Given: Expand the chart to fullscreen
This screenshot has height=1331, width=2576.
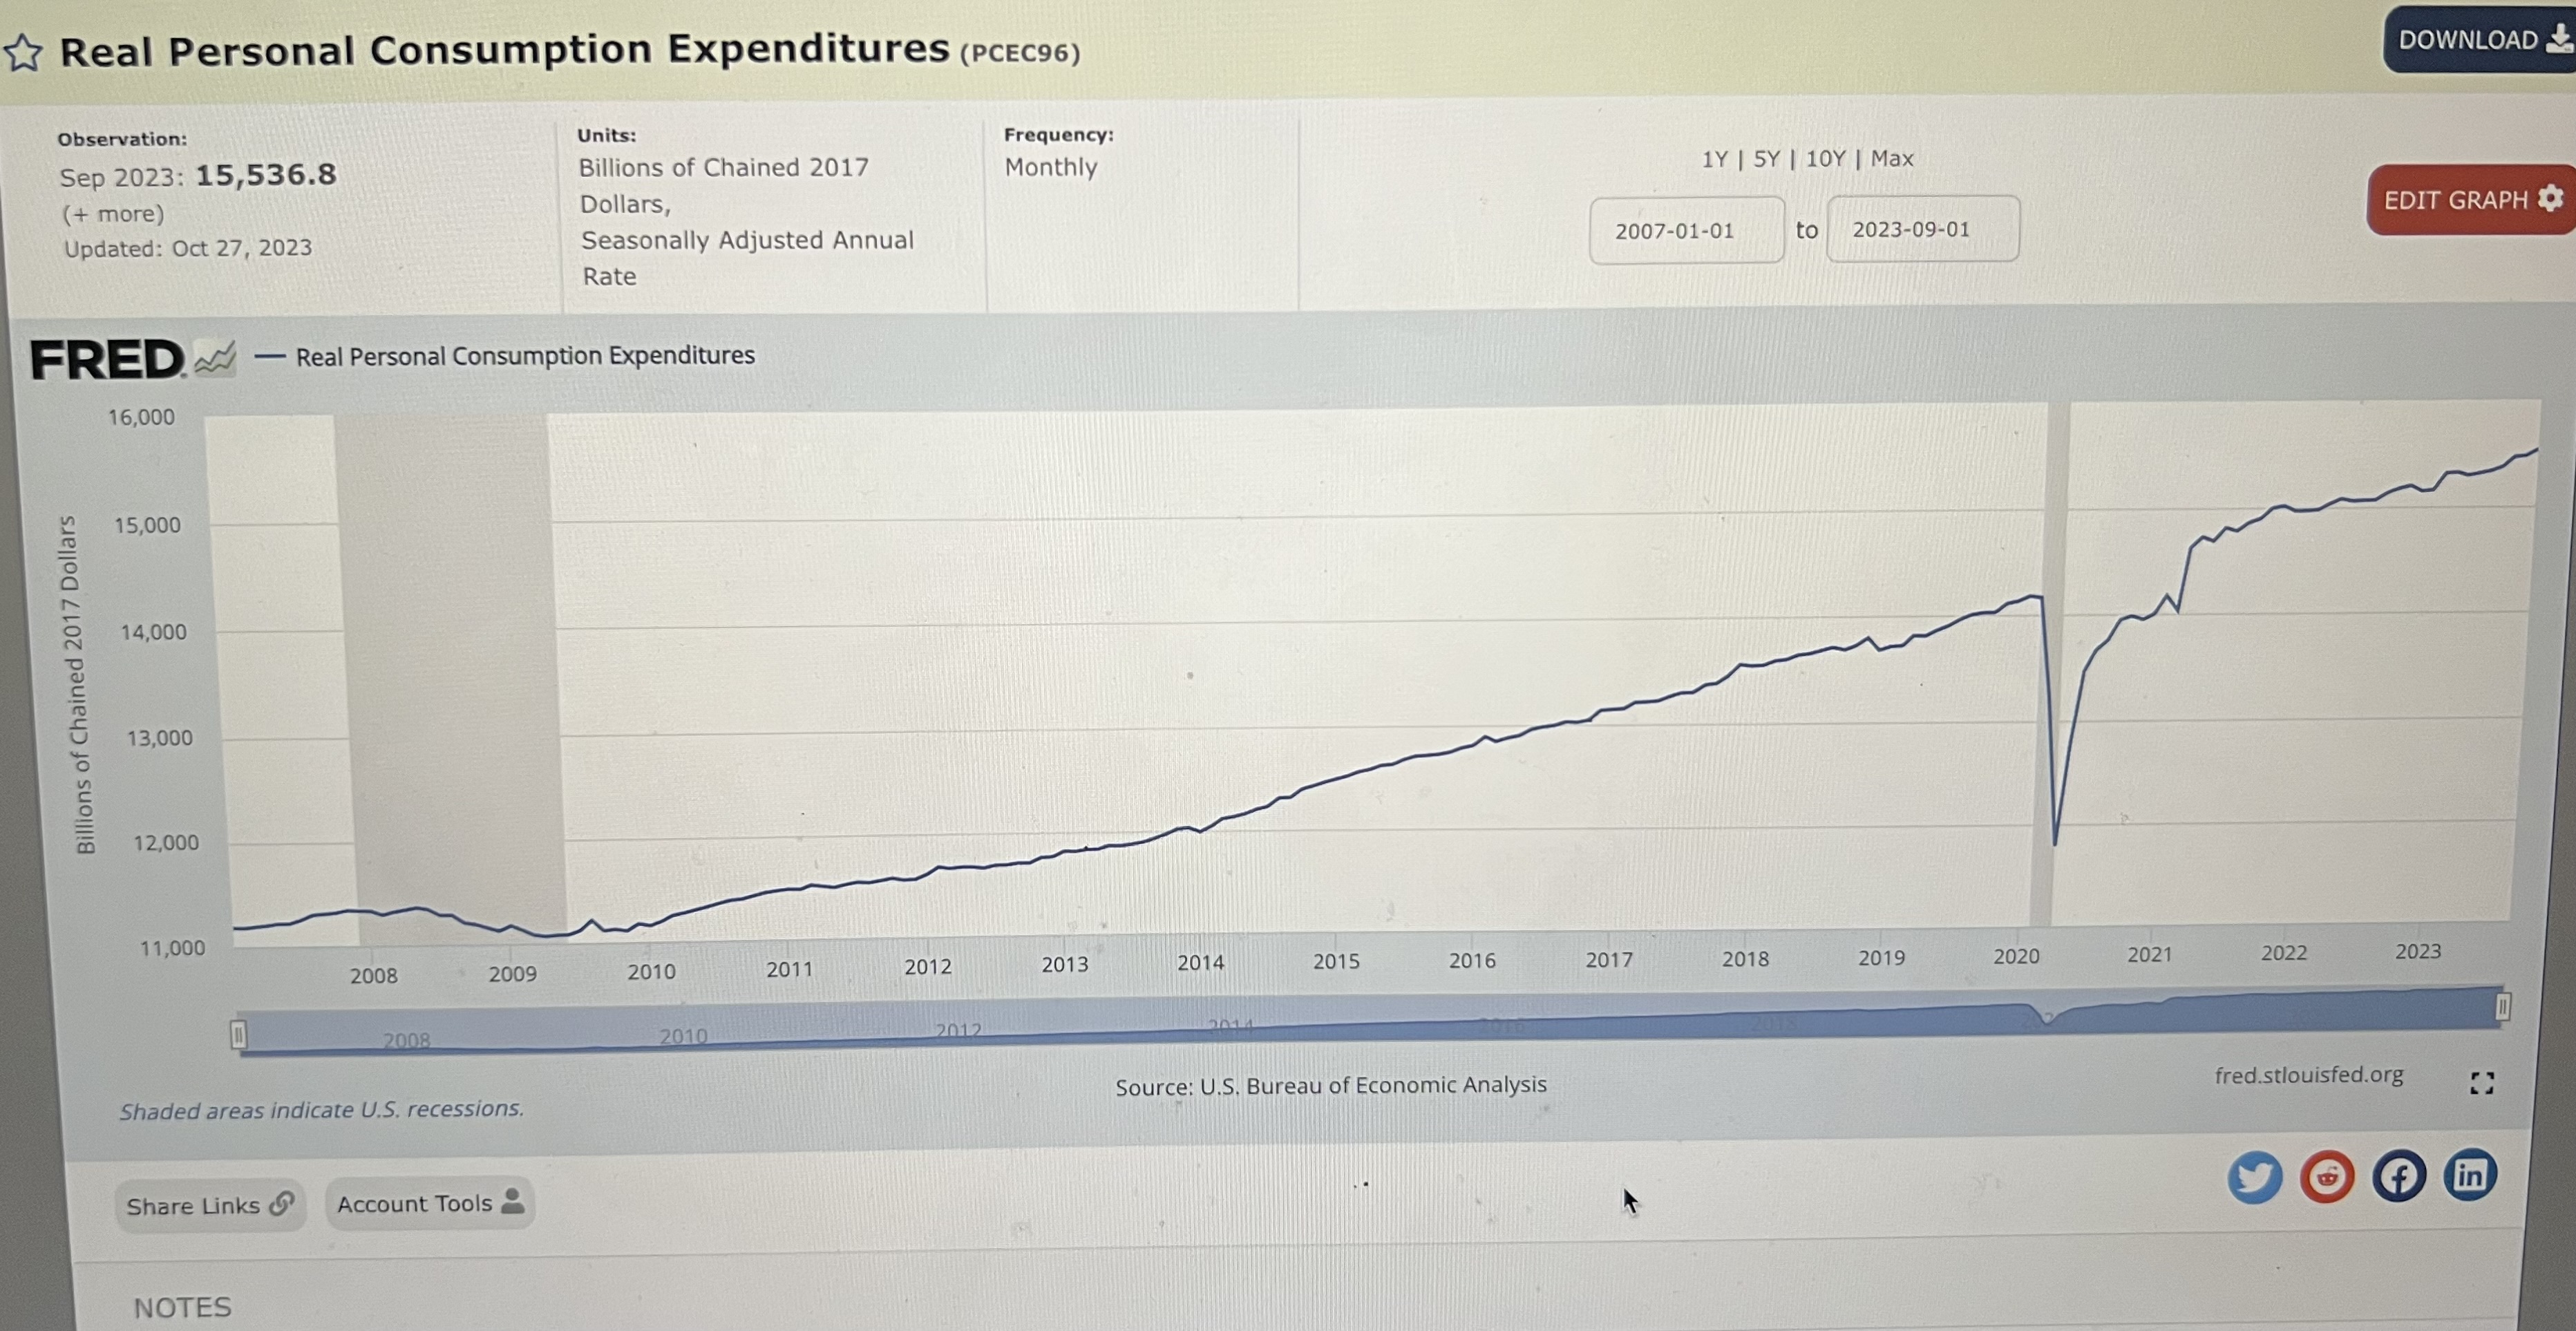Looking at the screenshot, I should pyautogui.click(x=2481, y=1083).
